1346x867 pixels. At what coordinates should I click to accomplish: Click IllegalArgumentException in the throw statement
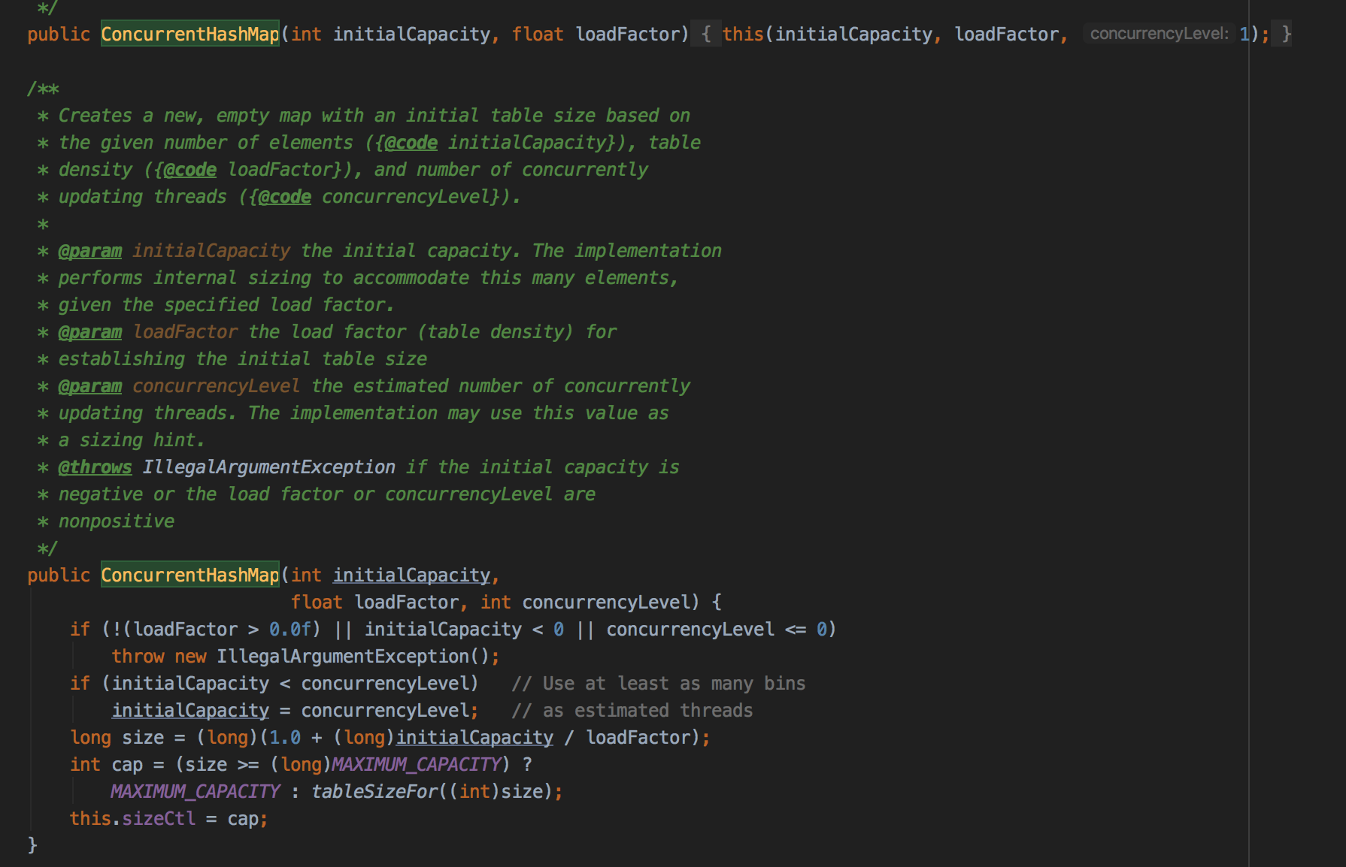coord(343,656)
